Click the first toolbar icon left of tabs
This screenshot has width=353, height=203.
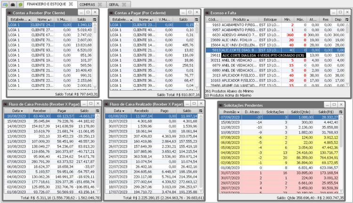[x=4, y=4]
